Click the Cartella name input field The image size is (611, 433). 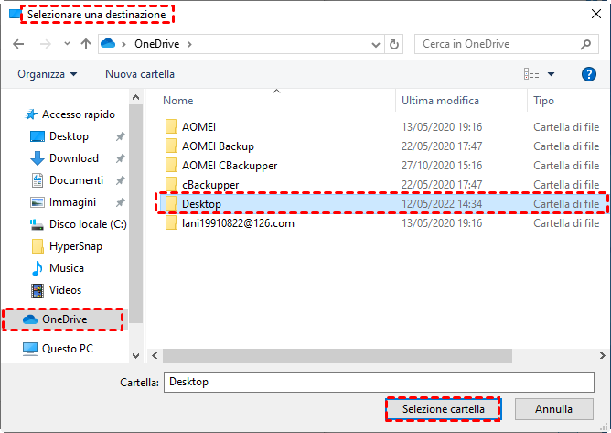380,382
